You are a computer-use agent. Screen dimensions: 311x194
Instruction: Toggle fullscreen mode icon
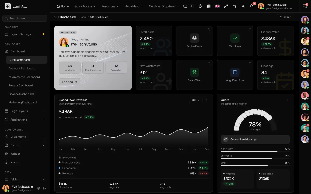tap(226, 6)
